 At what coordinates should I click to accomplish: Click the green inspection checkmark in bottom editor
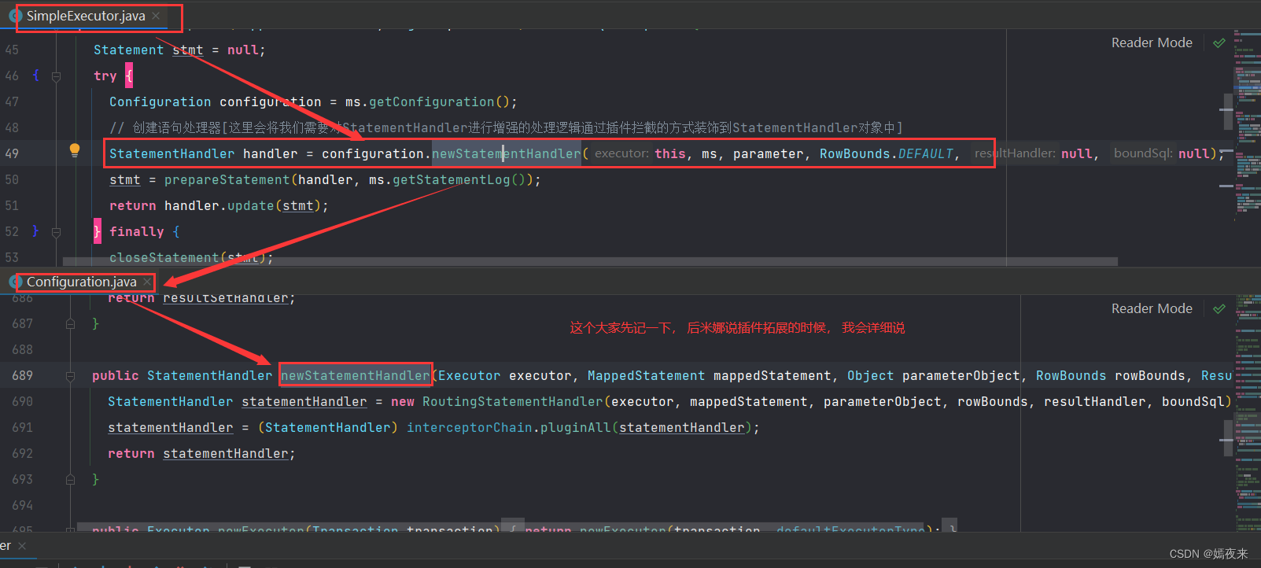point(1219,308)
